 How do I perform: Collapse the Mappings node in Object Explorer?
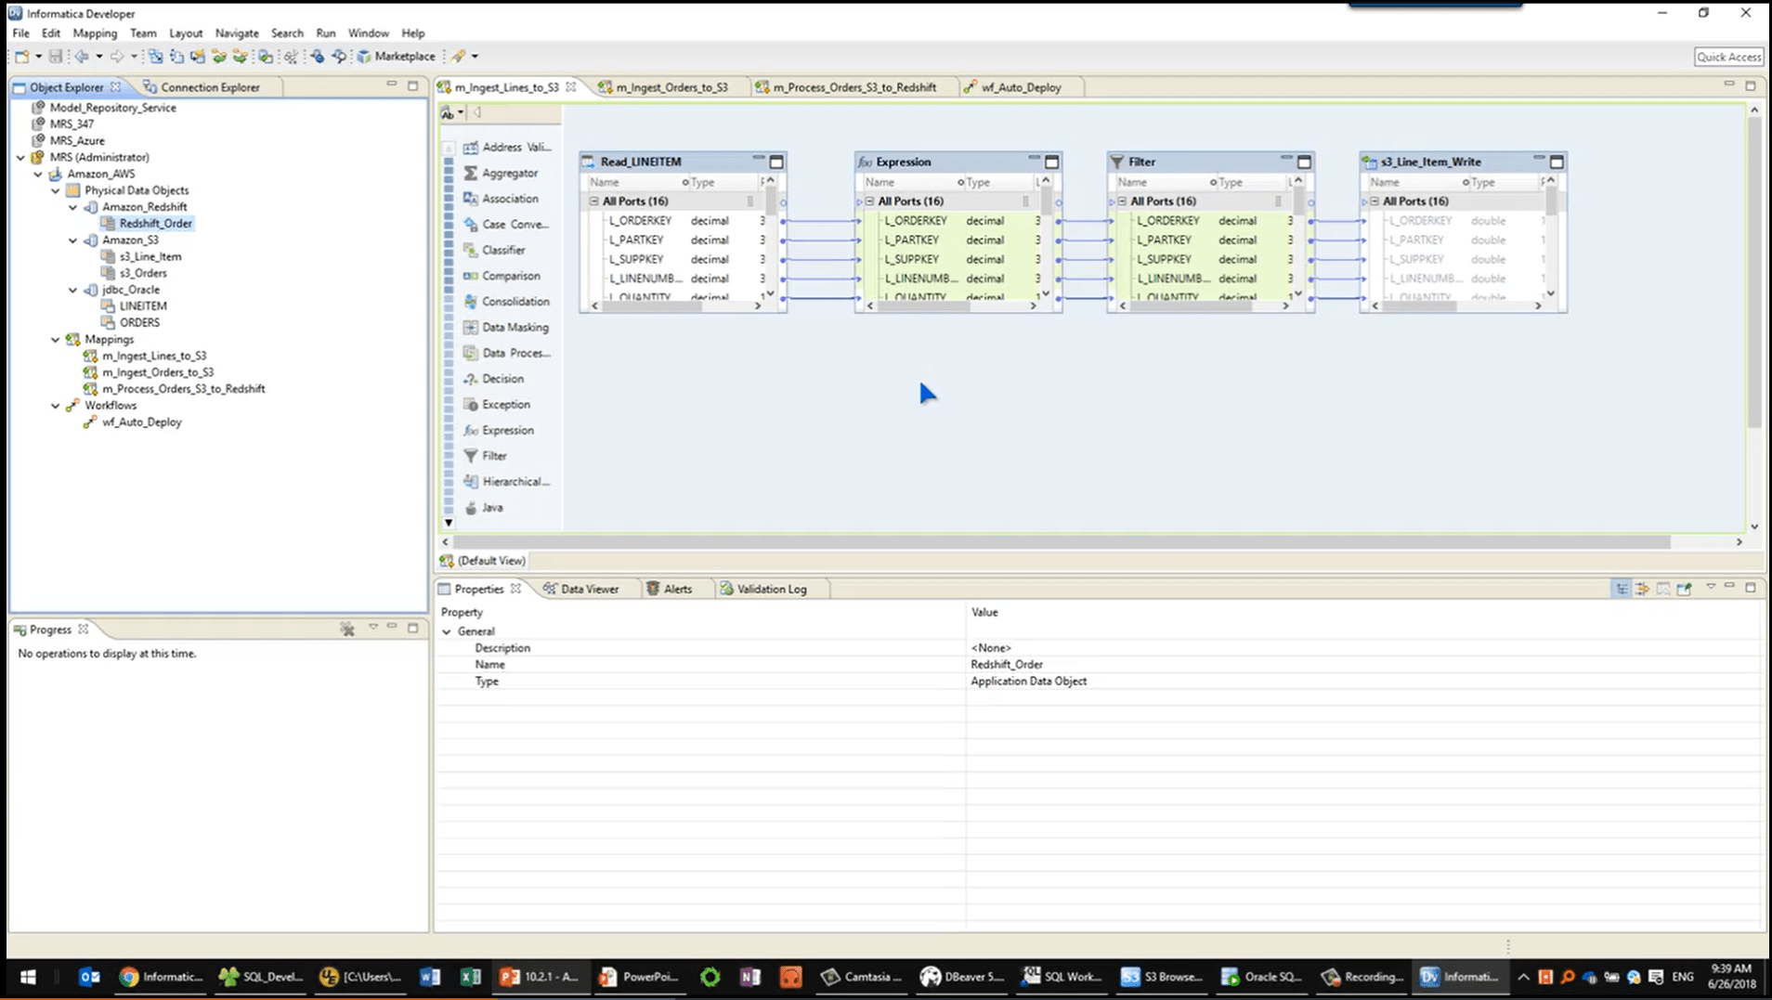point(56,339)
